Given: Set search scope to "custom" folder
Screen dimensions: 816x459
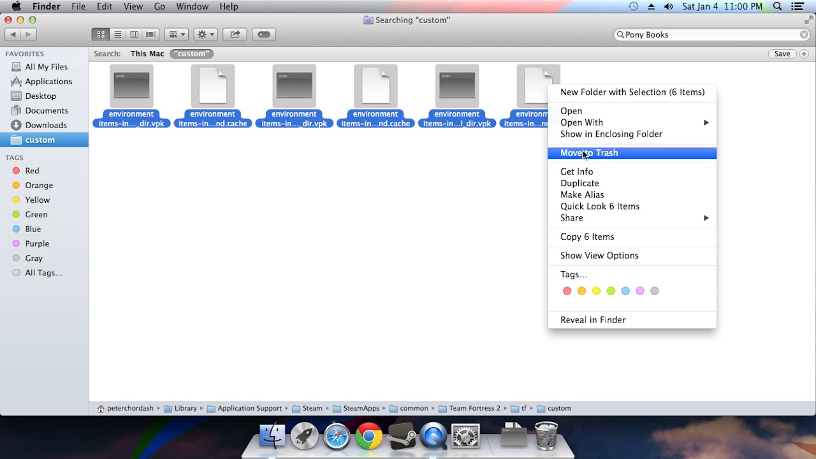Looking at the screenshot, I should [x=192, y=54].
